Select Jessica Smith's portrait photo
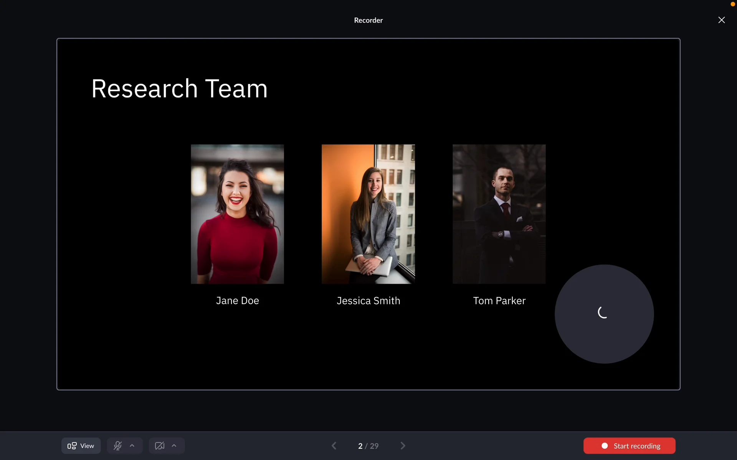The image size is (737, 460). (368, 214)
